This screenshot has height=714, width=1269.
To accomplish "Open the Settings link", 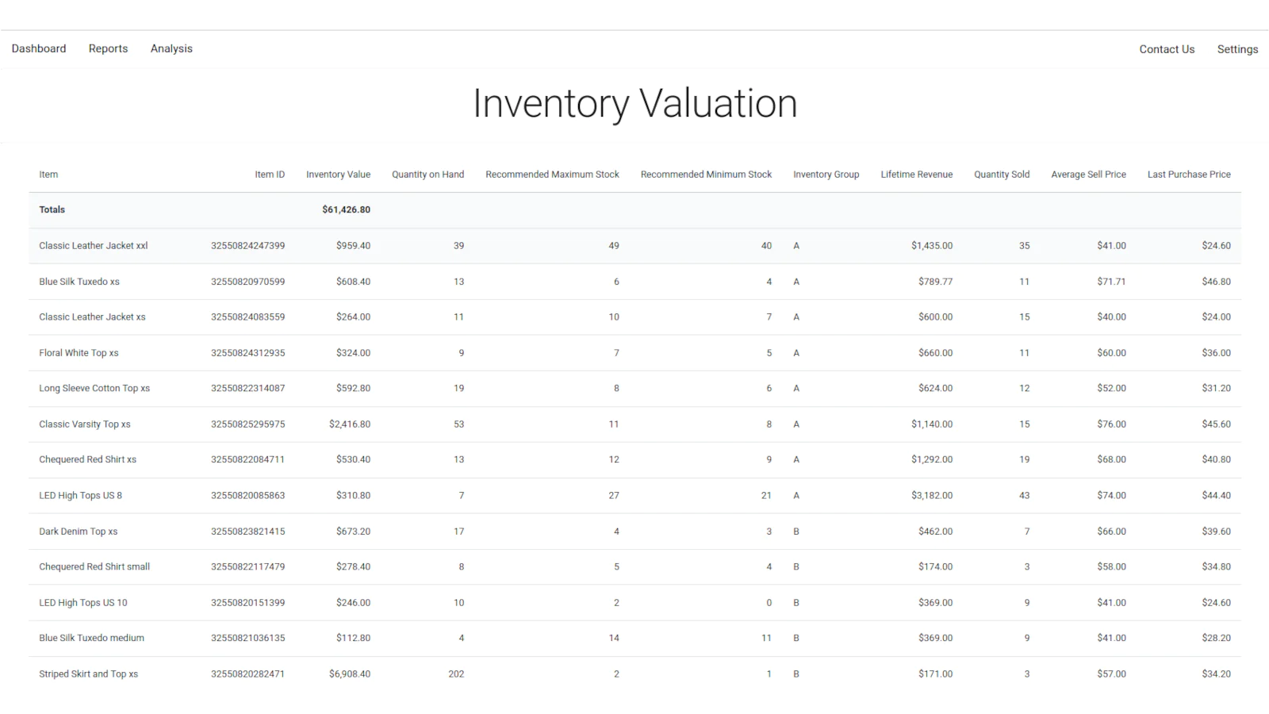I will tap(1237, 49).
